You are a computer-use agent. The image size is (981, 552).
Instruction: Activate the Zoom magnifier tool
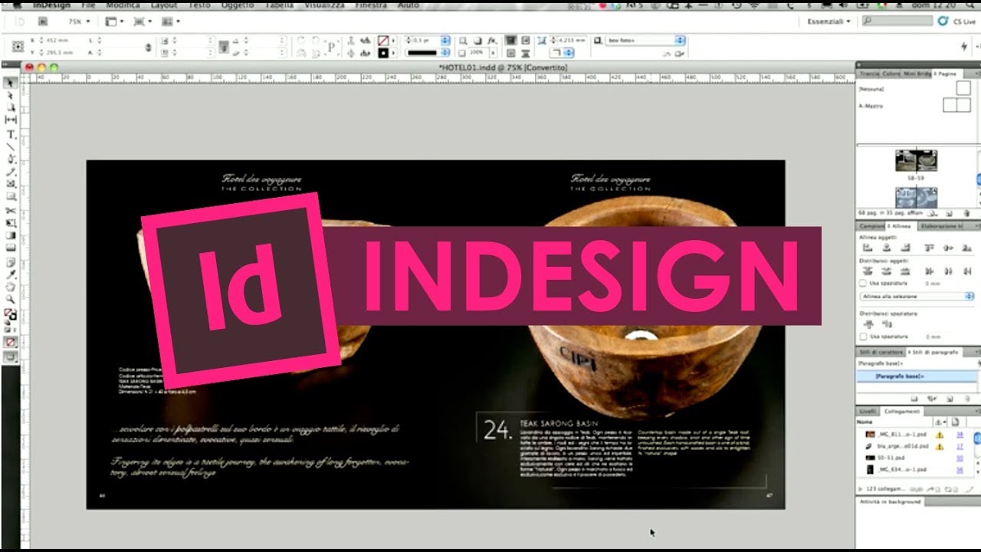[11, 299]
